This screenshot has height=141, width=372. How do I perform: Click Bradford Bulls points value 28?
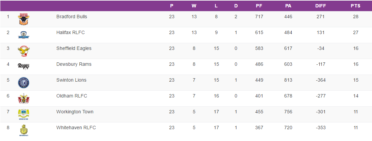[x=355, y=17]
